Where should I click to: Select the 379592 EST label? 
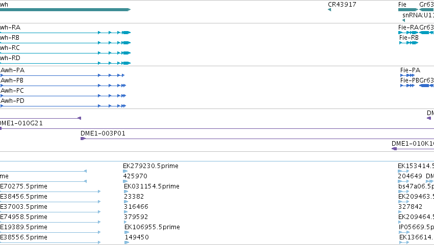tap(136, 217)
